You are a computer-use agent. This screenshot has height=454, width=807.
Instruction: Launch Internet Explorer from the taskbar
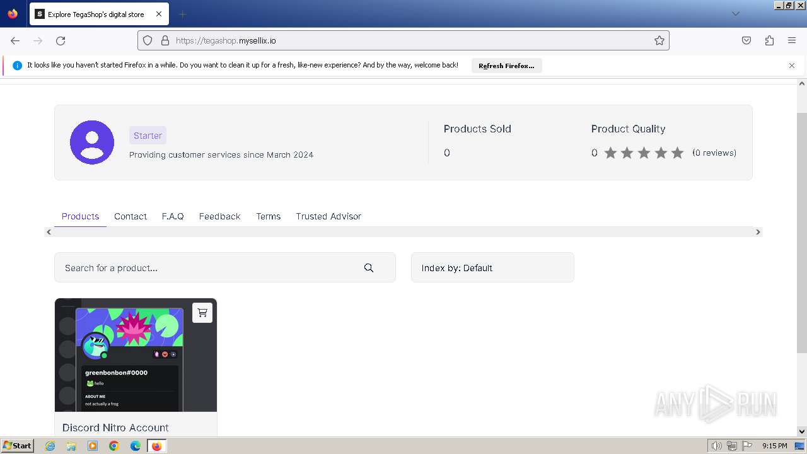50,446
